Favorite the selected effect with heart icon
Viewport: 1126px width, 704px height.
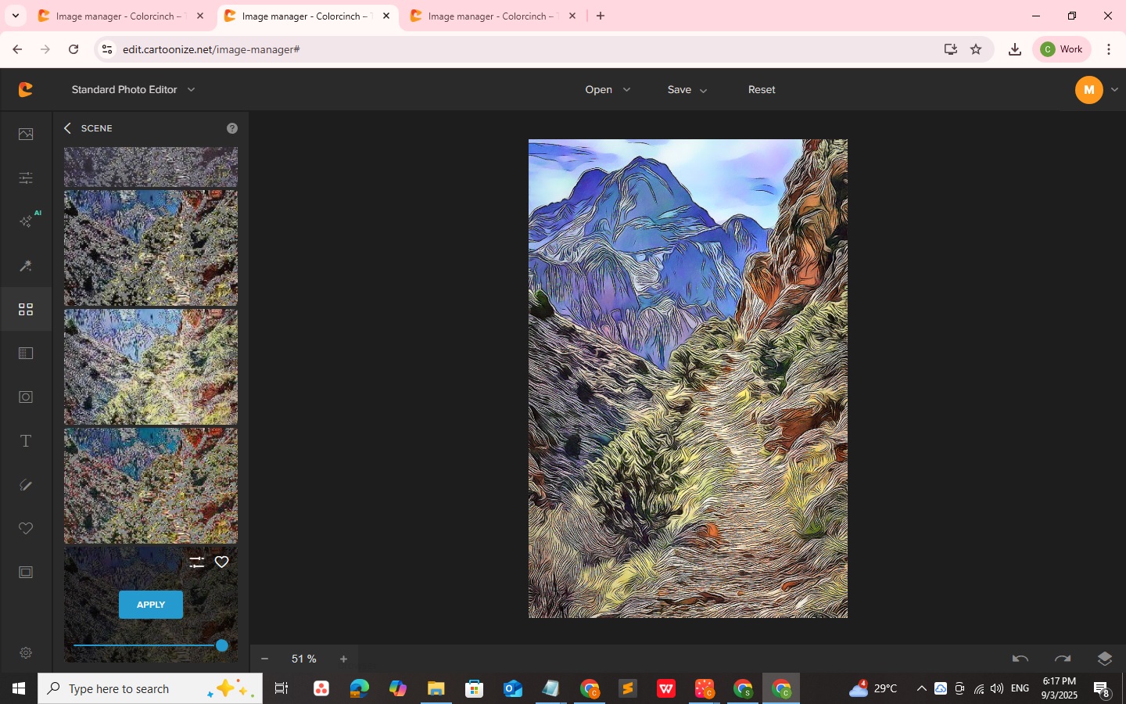tap(222, 562)
